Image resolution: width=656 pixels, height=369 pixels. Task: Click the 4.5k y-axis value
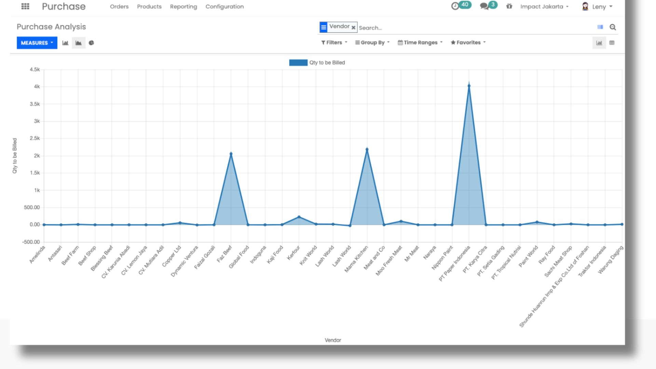pyautogui.click(x=35, y=69)
